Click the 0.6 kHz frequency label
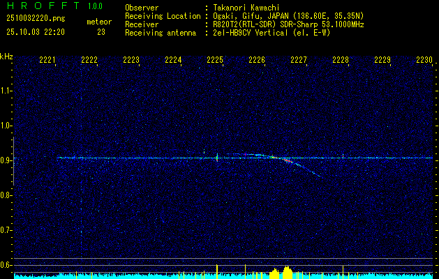This screenshot has width=439, height=279. coord(6,265)
